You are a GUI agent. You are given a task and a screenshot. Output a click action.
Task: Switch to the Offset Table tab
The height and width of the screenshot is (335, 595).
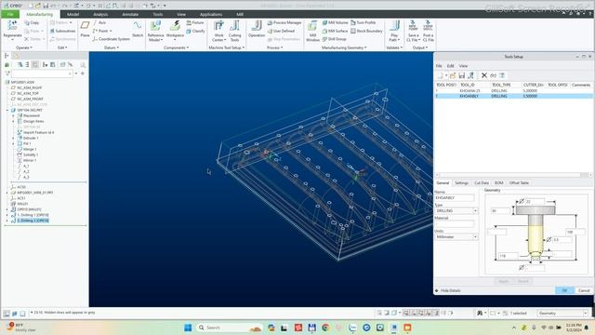[x=519, y=183]
